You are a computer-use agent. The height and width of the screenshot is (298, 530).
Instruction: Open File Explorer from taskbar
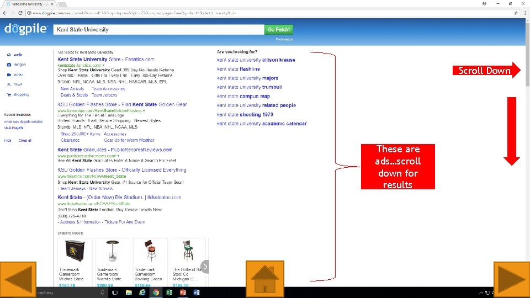129,292
